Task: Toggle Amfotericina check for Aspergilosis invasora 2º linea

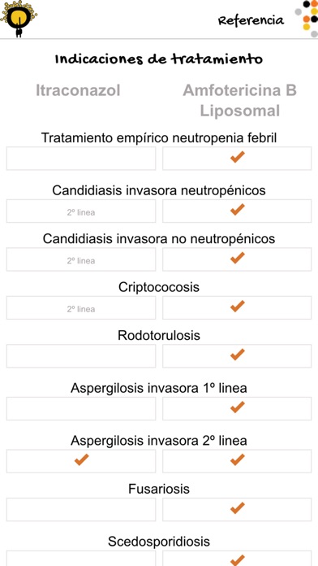Action: (238, 460)
